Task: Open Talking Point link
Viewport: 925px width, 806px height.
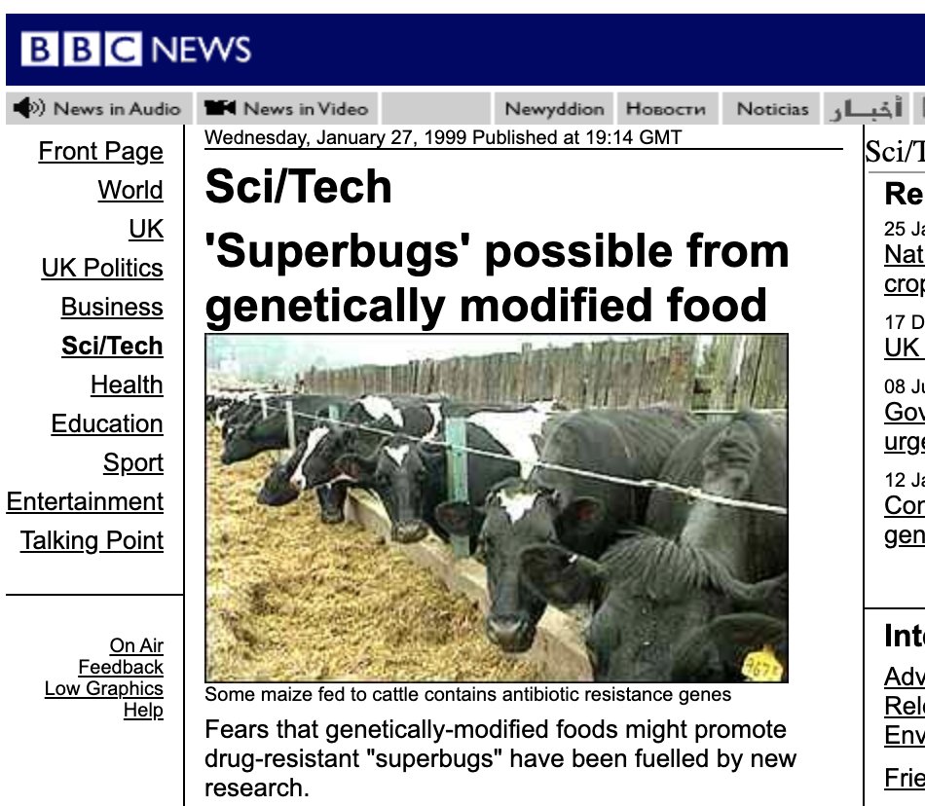Action: point(92,540)
